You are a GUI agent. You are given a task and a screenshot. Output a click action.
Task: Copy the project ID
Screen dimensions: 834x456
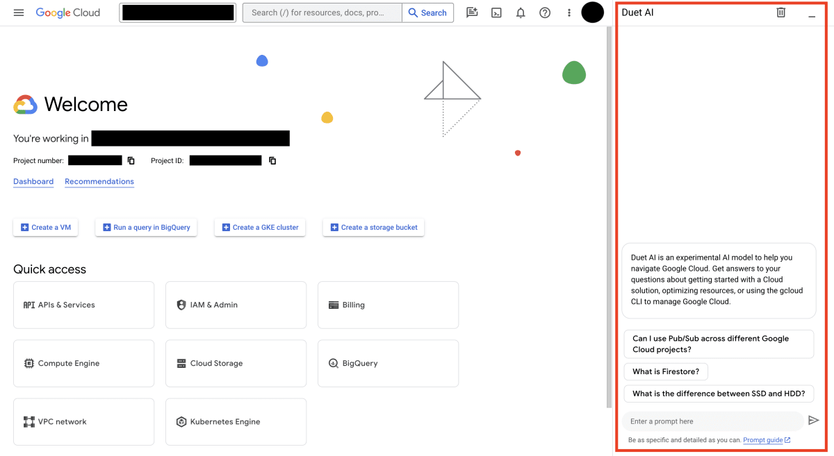272,160
